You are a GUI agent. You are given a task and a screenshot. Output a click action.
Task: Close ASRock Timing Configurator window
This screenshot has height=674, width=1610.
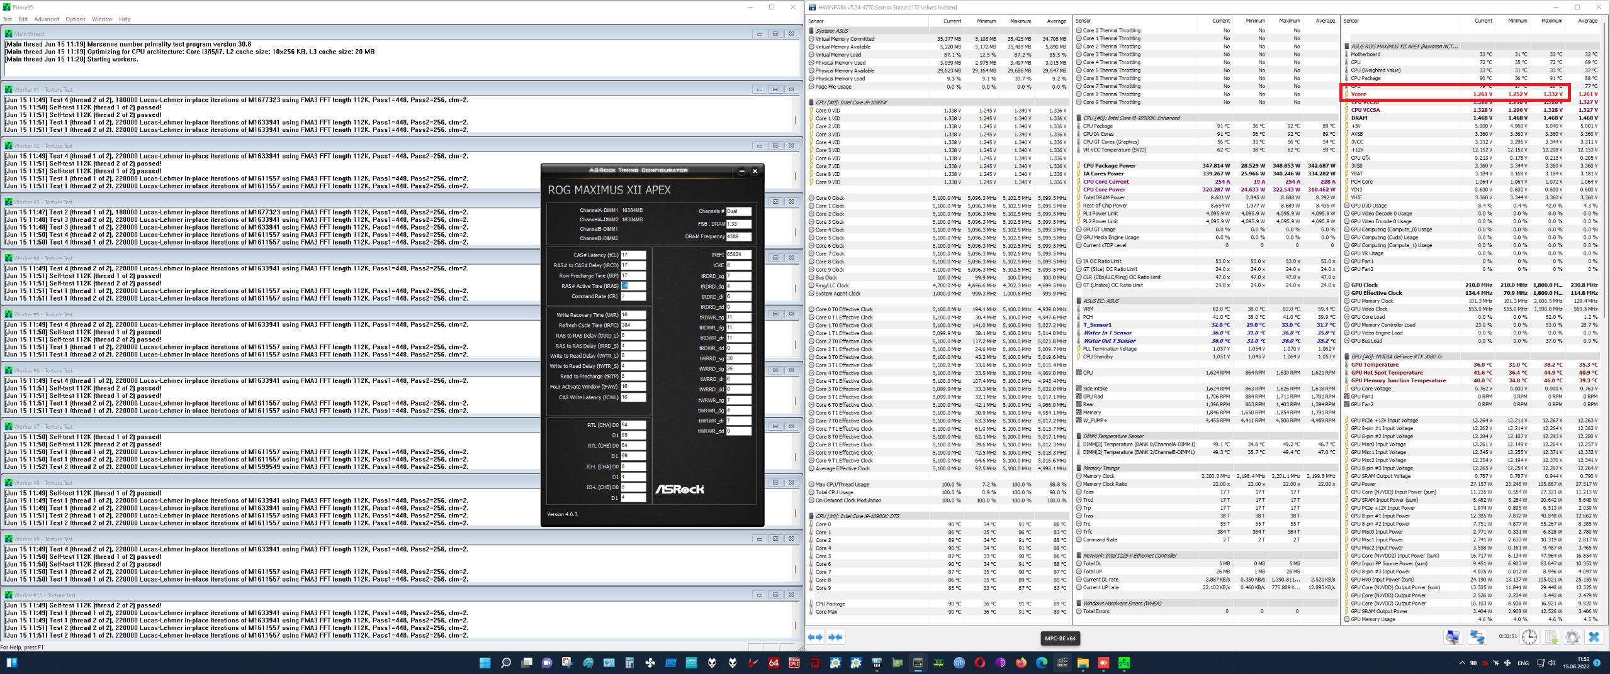tap(755, 171)
